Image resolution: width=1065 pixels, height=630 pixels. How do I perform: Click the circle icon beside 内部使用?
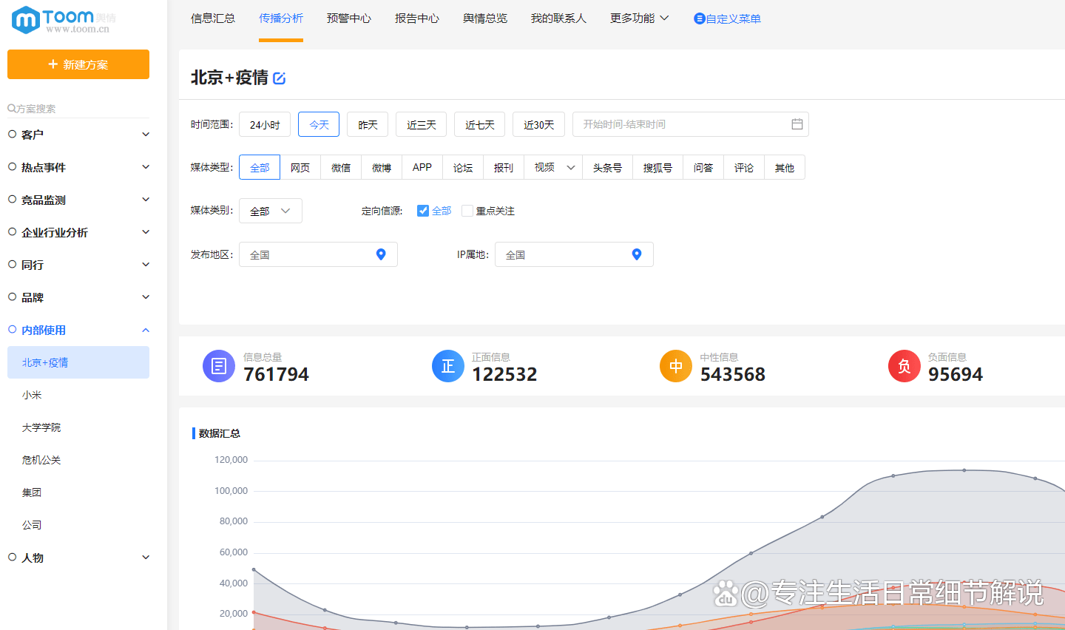(x=13, y=330)
